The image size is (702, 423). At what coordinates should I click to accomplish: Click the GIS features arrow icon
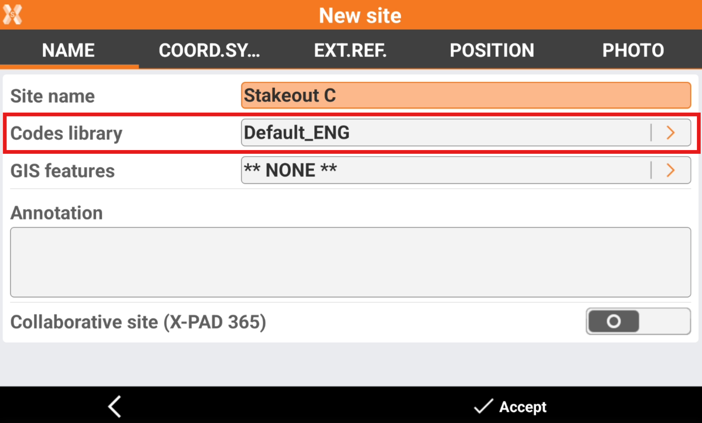pos(670,171)
